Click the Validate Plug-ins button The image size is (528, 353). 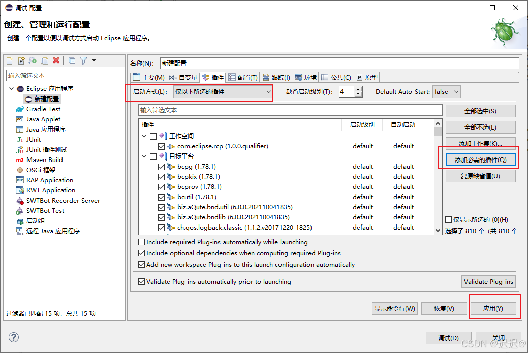488,282
